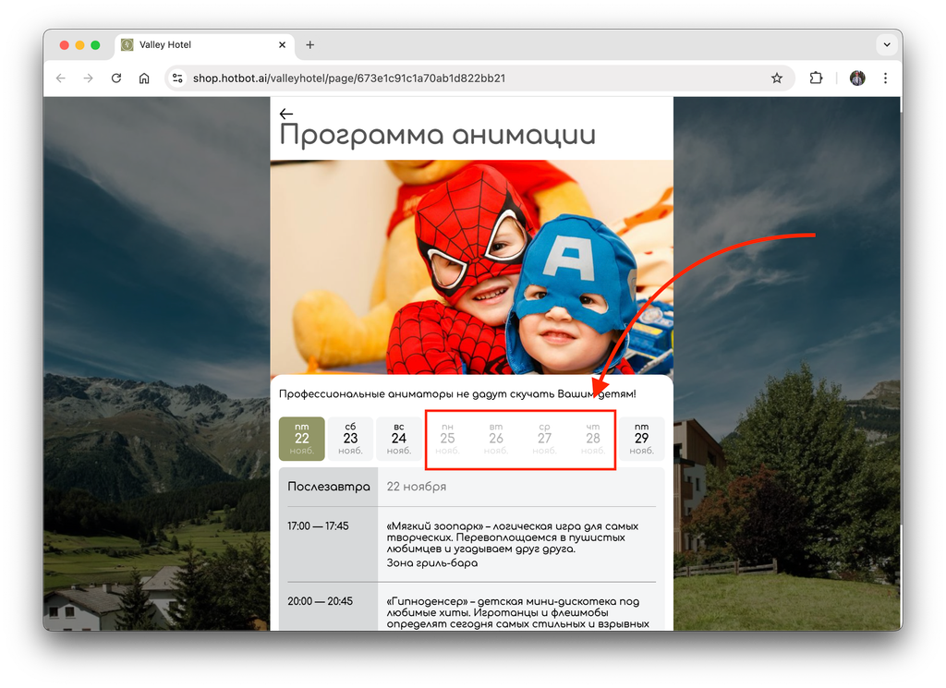Open a new browser tab

point(310,44)
